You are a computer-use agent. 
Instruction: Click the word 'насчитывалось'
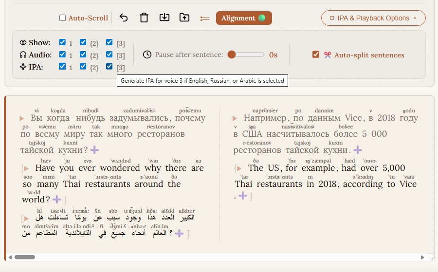click(298, 134)
